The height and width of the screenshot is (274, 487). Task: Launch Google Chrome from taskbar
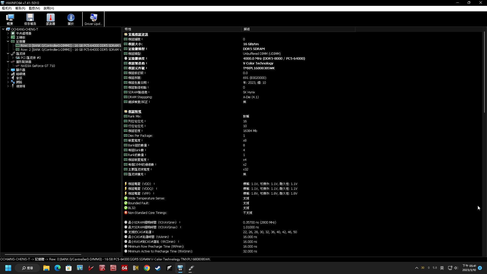point(147,268)
